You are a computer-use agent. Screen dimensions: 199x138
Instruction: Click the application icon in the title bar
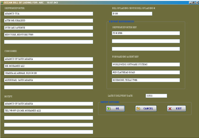coord(2,2)
